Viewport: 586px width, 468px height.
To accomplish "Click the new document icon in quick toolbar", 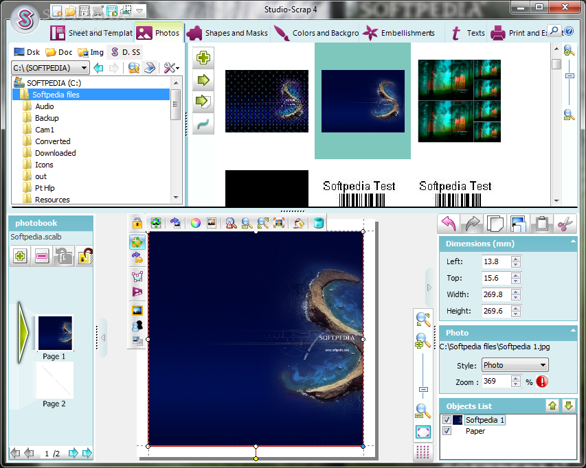I will point(57,11).
